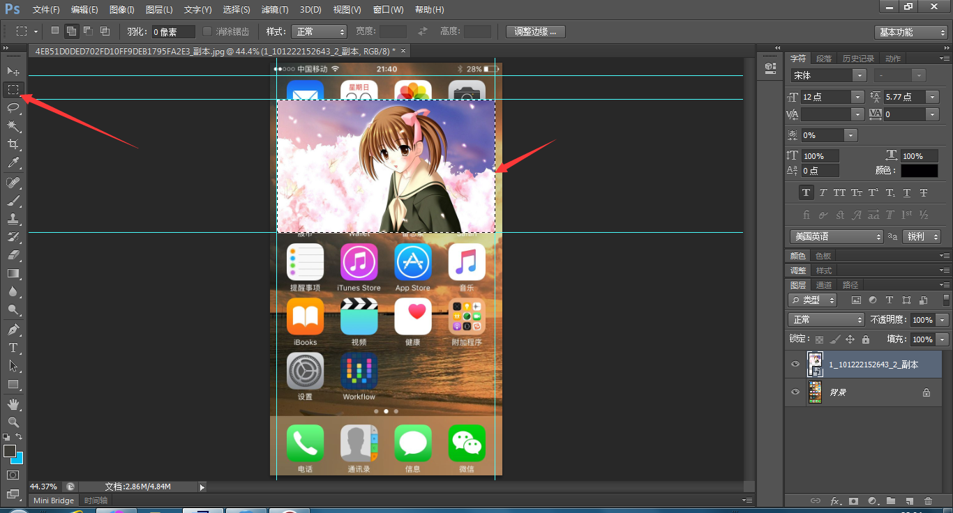Toggle the anti-alias 消除锯齿 checkbox
The image size is (953, 513).
tap(207, 31)
